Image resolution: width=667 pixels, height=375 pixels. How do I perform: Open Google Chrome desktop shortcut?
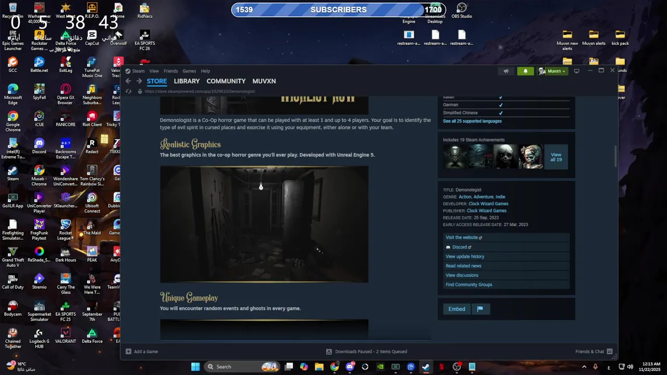[x=13, y=121]
